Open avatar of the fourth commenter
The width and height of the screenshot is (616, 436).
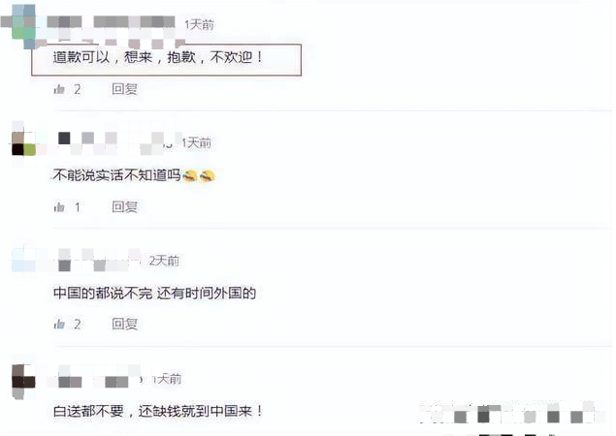point(23,380)
